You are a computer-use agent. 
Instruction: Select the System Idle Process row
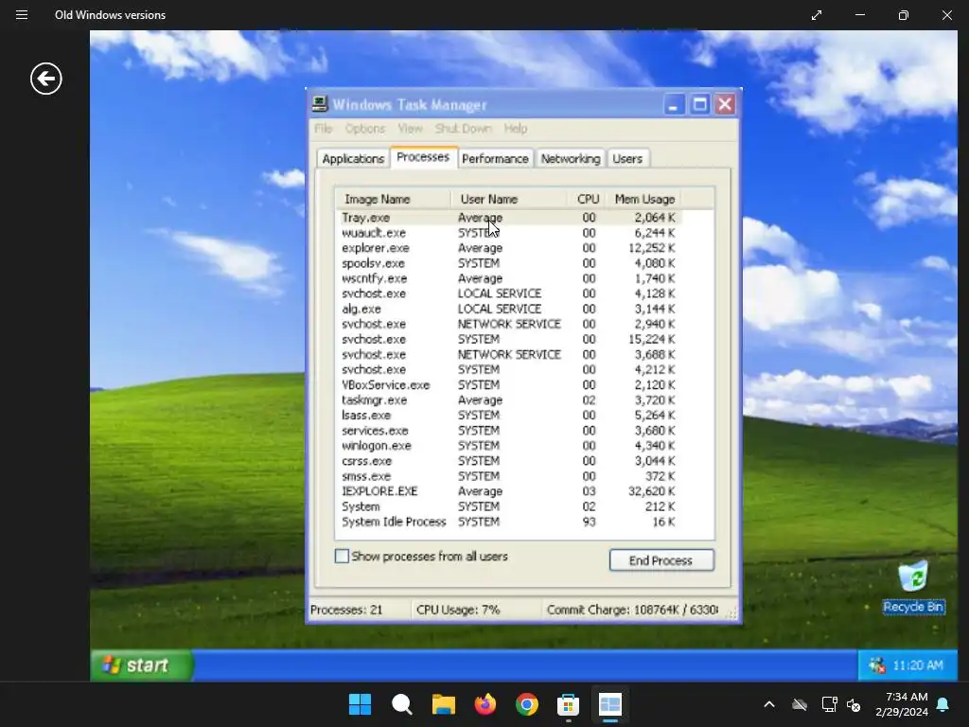[509, 522]
